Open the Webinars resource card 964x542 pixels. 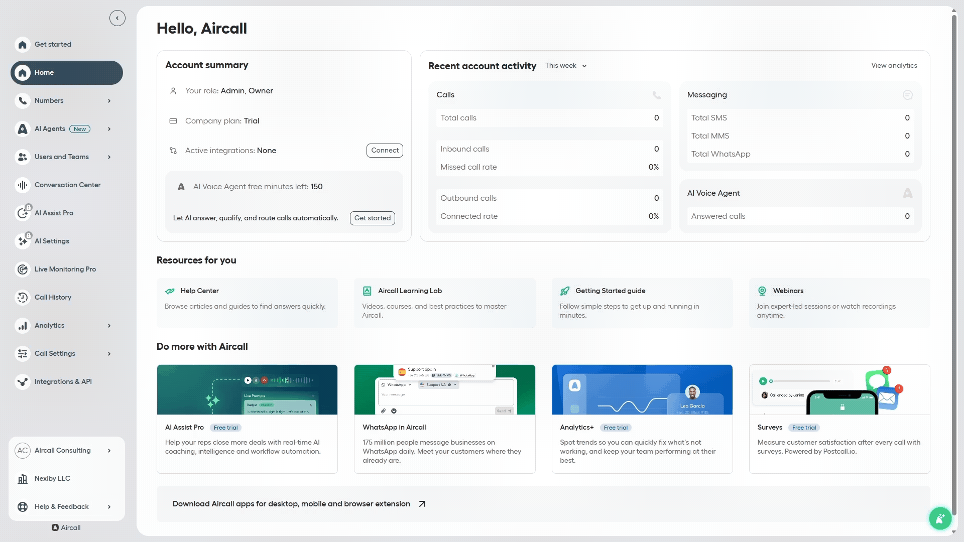tap(839, 303)
